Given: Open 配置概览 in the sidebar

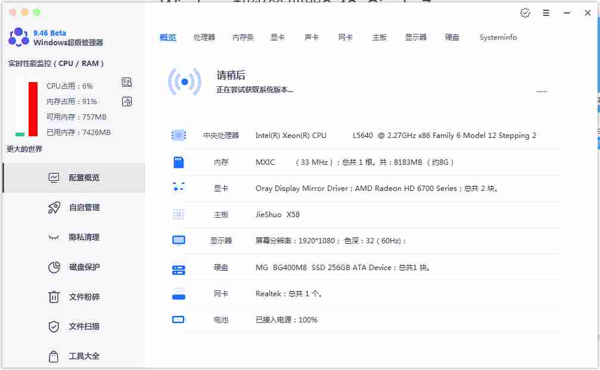Looking at the screenshot, I should click(x=74, y=177).
